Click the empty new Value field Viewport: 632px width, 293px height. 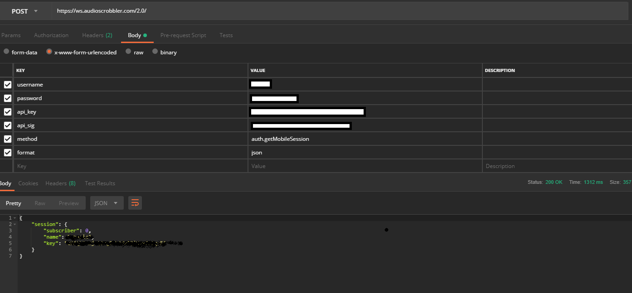point(365,166)
